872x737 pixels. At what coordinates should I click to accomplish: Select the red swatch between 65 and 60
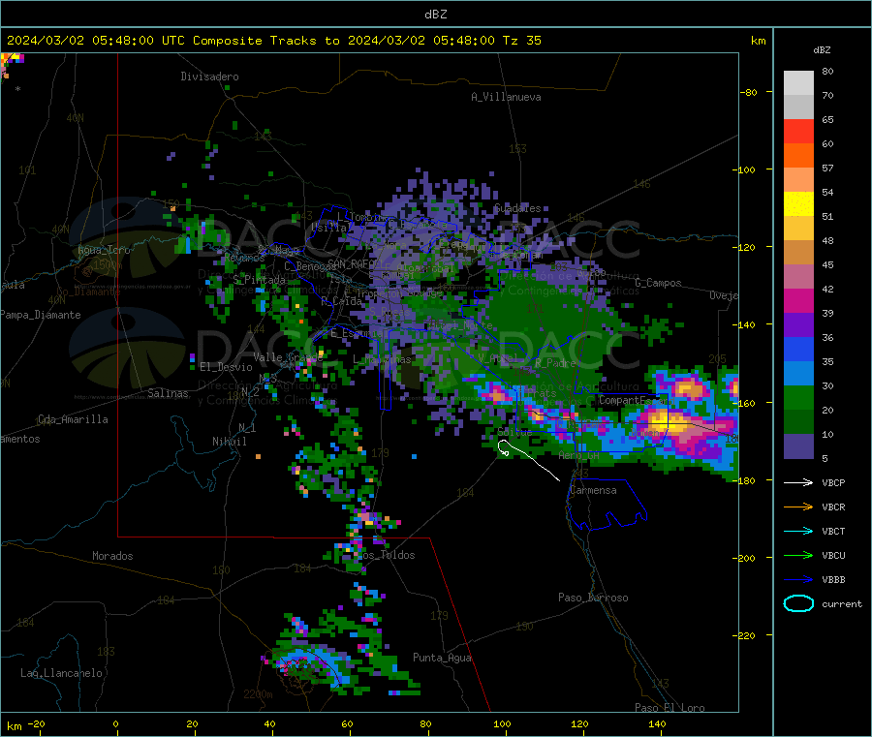[798, 131]
